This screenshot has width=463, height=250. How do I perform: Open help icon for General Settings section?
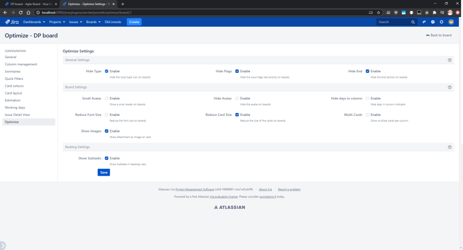[x=449, y=60]
